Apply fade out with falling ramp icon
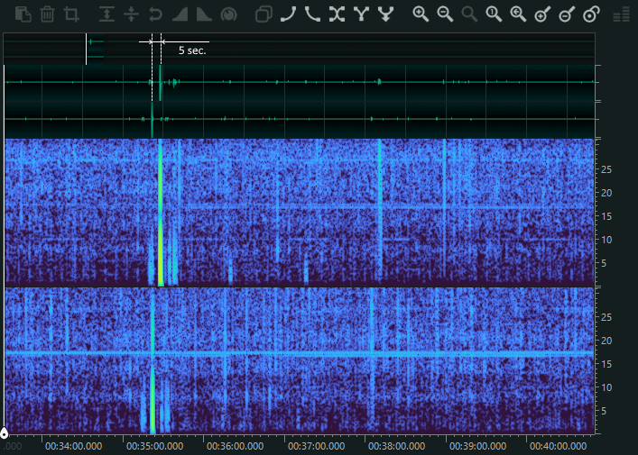Viewport: 638px width, 455px height. [203, 14]
